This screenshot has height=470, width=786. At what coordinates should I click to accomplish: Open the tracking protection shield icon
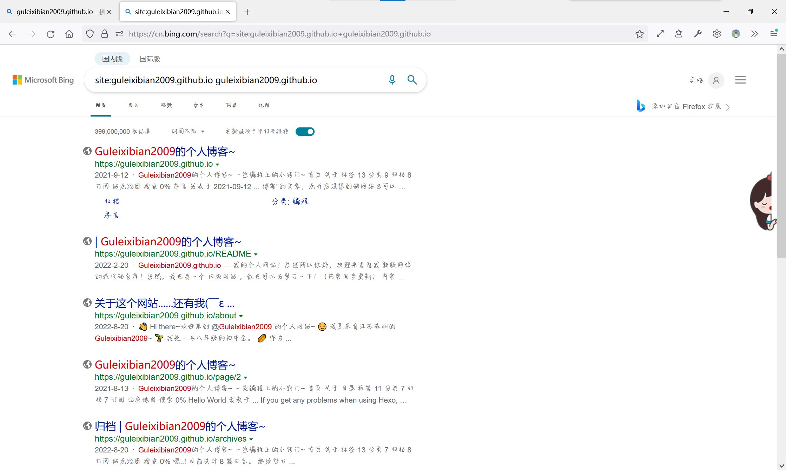pos(90,34)
